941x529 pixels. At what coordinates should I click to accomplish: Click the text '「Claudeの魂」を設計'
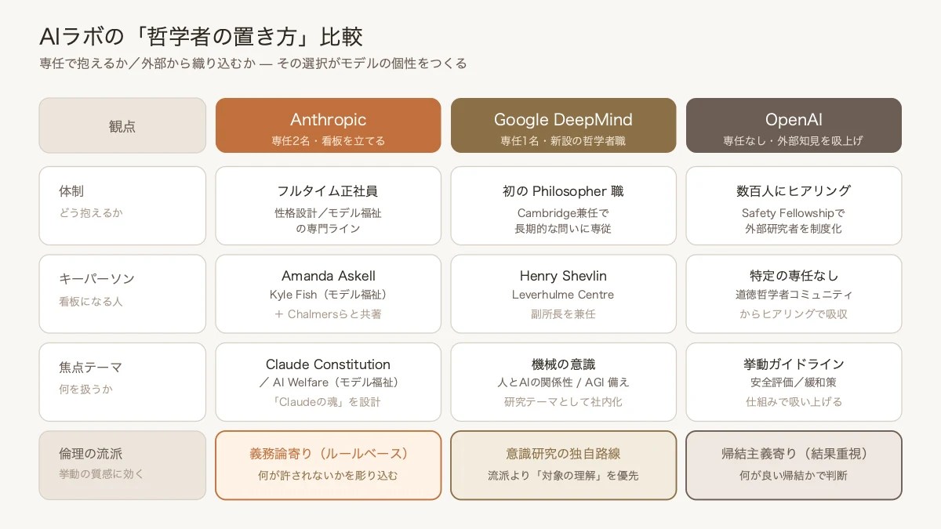[328, 401]
